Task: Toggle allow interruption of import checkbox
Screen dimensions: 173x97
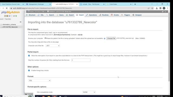Action: [29, 56]
